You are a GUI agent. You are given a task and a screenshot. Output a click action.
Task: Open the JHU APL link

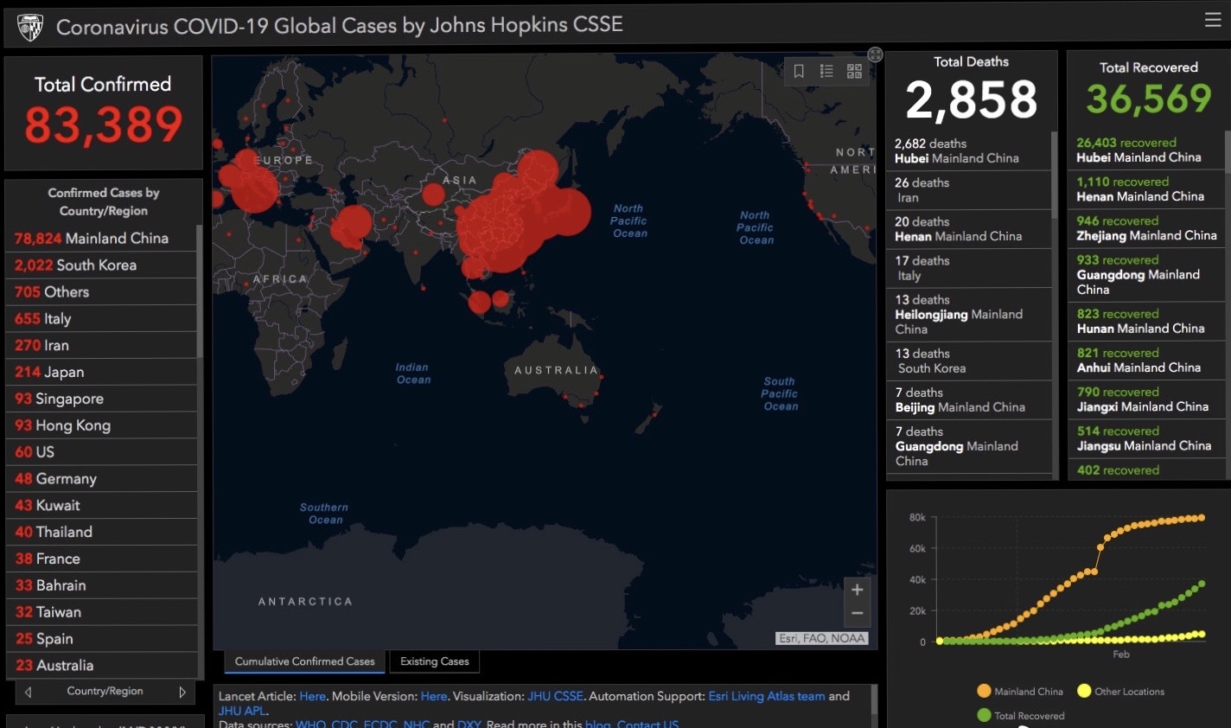coord(242,711)
